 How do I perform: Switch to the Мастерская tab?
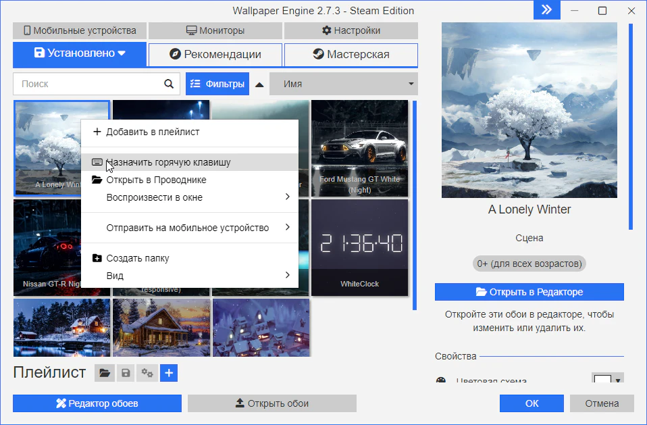click(x=351, y=55)
